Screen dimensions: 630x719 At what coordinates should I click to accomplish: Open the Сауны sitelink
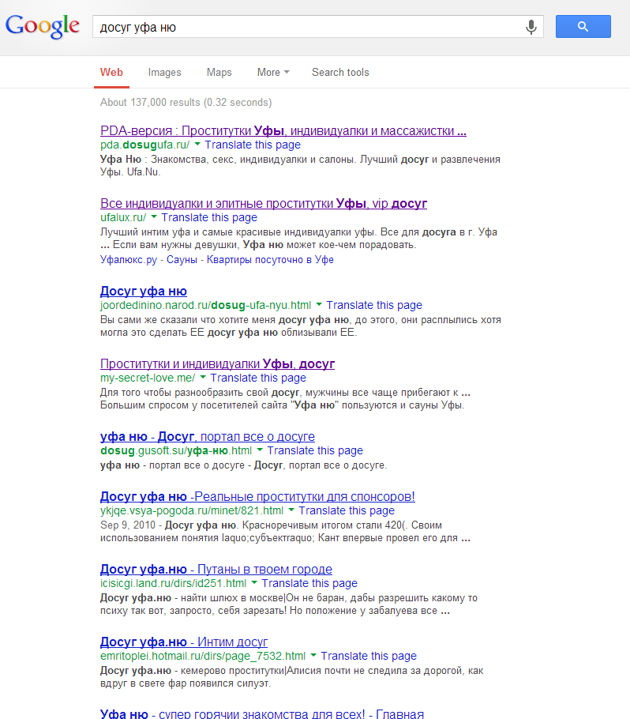pos(182,259)
